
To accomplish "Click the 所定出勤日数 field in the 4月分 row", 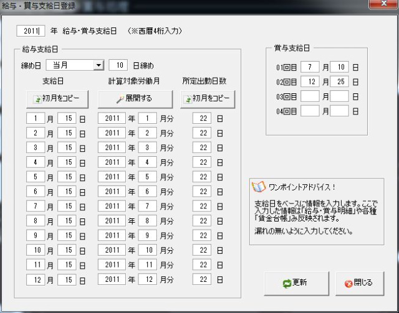I will (x=202, y=162).
